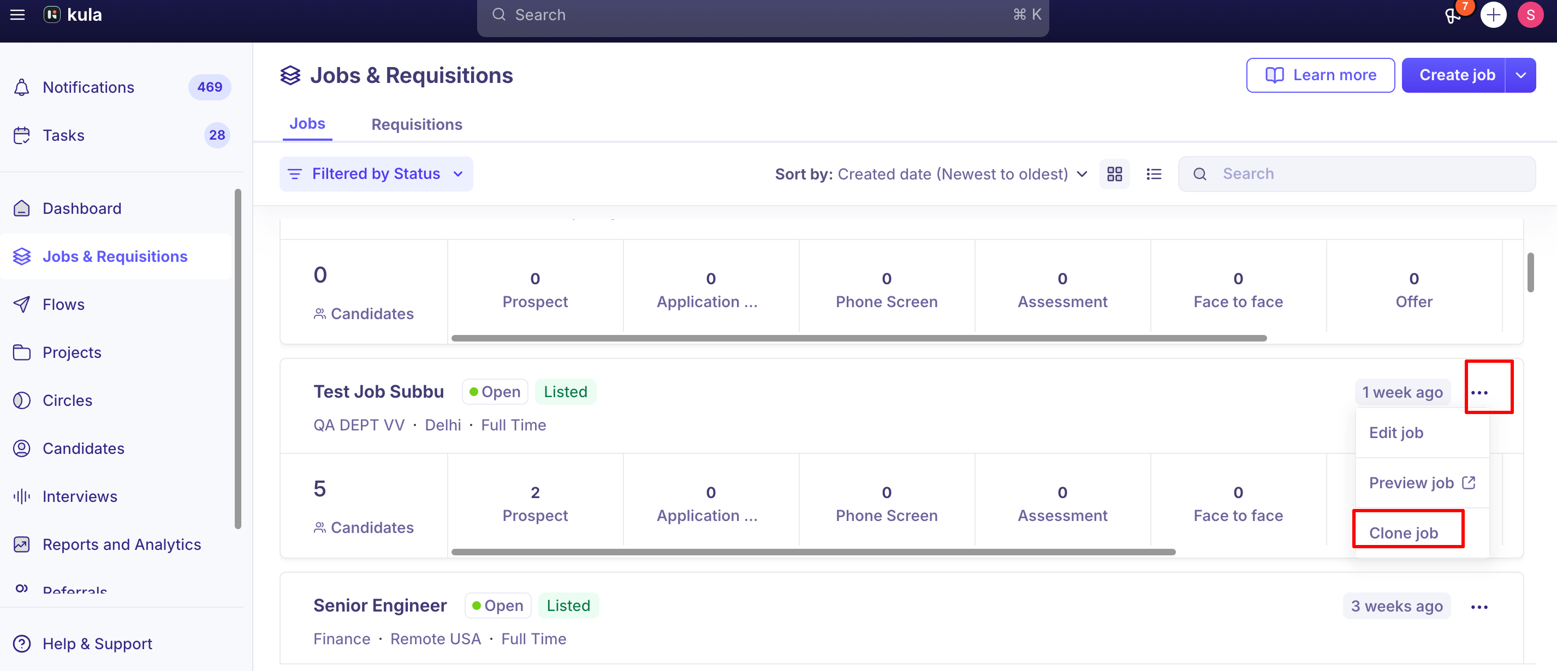Switch to the Requisitions tab
The height and width of the screenshot is (671, 1557).
coord(417,124)
